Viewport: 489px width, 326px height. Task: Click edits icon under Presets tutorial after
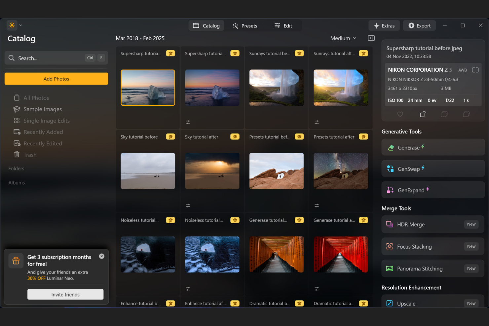(317, 205)
